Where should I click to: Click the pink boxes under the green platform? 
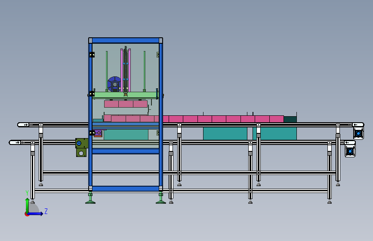[x=126, y=104]
